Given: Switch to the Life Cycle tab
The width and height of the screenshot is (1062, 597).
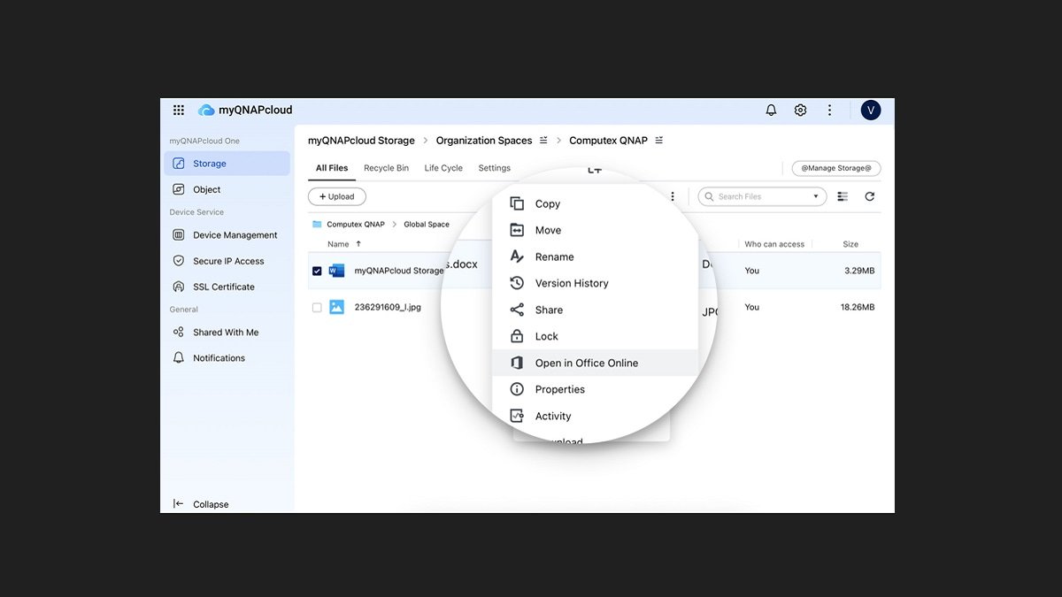Looking at the screenshot, I should [x=443, y=168].
